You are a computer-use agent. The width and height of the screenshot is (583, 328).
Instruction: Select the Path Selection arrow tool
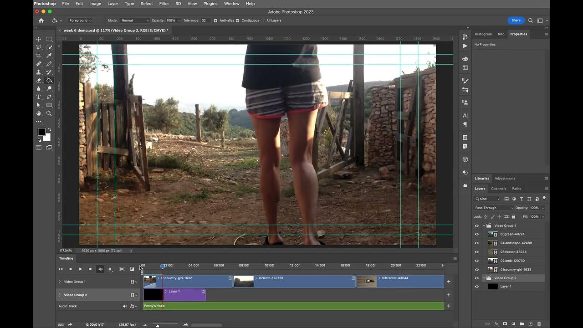(x=39, y=105)
